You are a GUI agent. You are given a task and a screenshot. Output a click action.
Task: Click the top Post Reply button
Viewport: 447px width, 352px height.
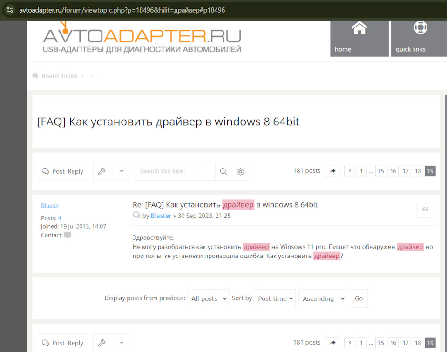[62, 171]
